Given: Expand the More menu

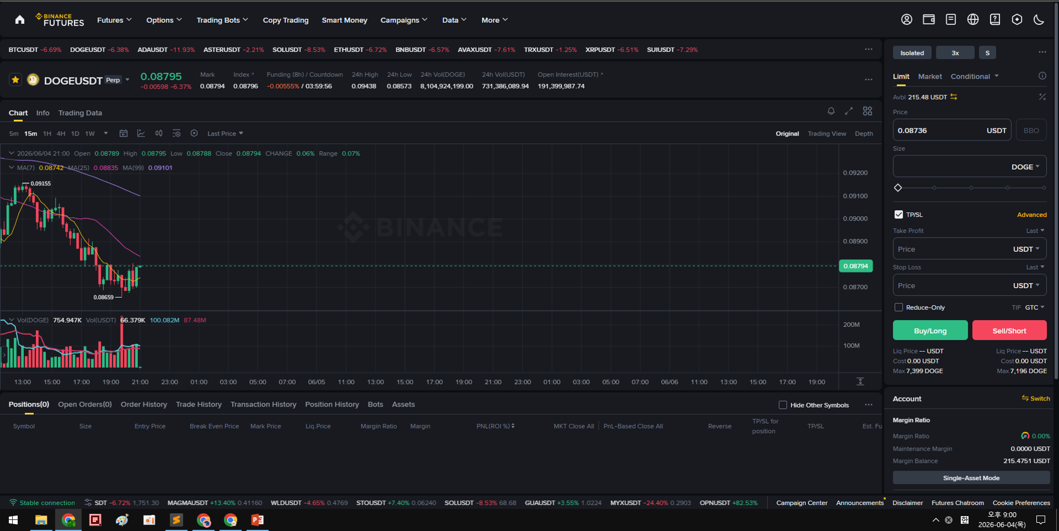Looking at the screenshot, I should pos(495,20).
